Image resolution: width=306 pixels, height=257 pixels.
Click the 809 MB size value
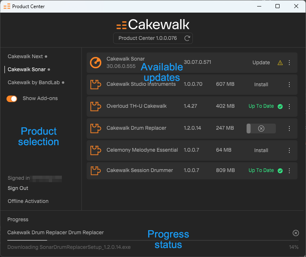(225, 170)
